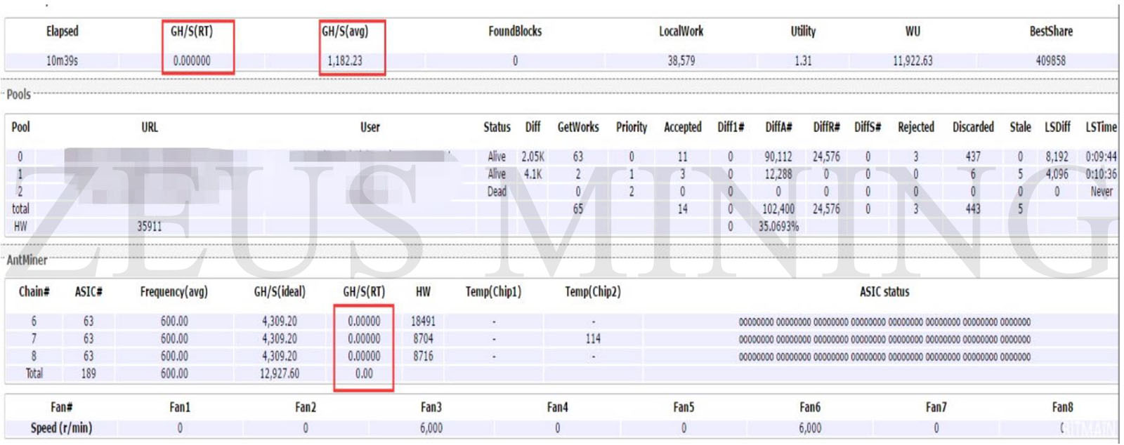Select the HW row value 35911
Image resolution: width=1124 pixels, height=445 pixels.
point(150,226)
